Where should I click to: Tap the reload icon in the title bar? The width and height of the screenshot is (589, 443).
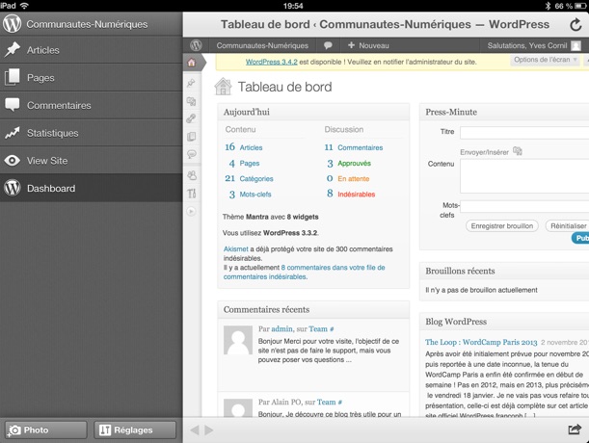point(576,25)
